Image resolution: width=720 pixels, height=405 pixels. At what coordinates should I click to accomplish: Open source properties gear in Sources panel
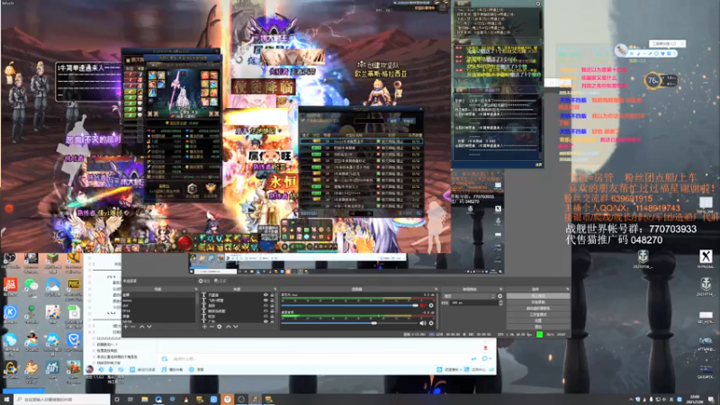220,327
